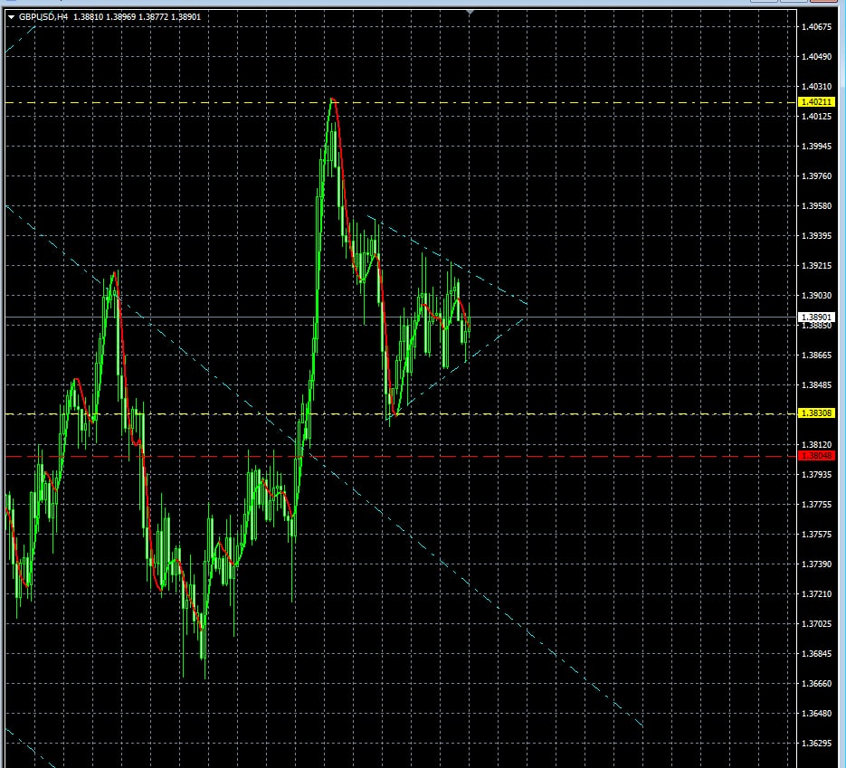Click the GBPUSD,H4 symbol title text

43,16
